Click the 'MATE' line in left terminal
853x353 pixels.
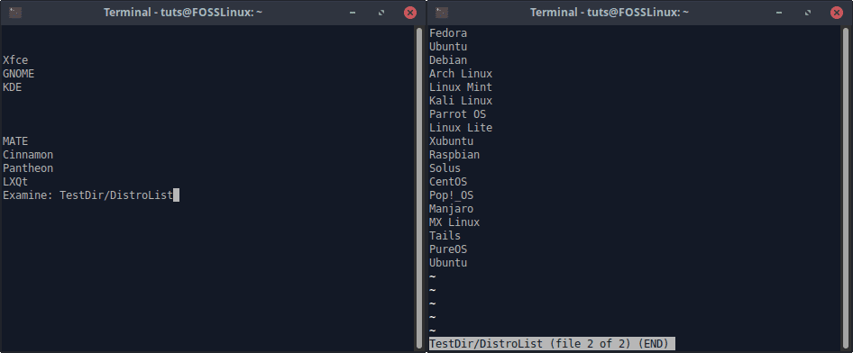[15, 141]
